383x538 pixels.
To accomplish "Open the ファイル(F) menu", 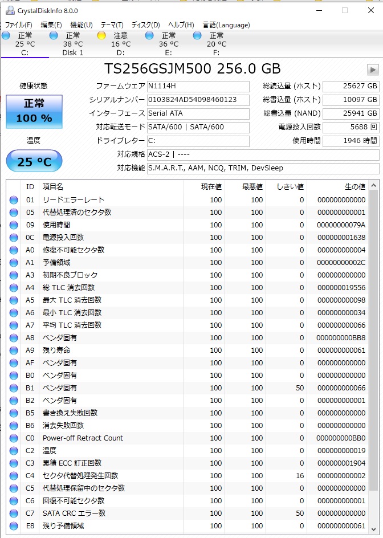I will click(19, 25).
